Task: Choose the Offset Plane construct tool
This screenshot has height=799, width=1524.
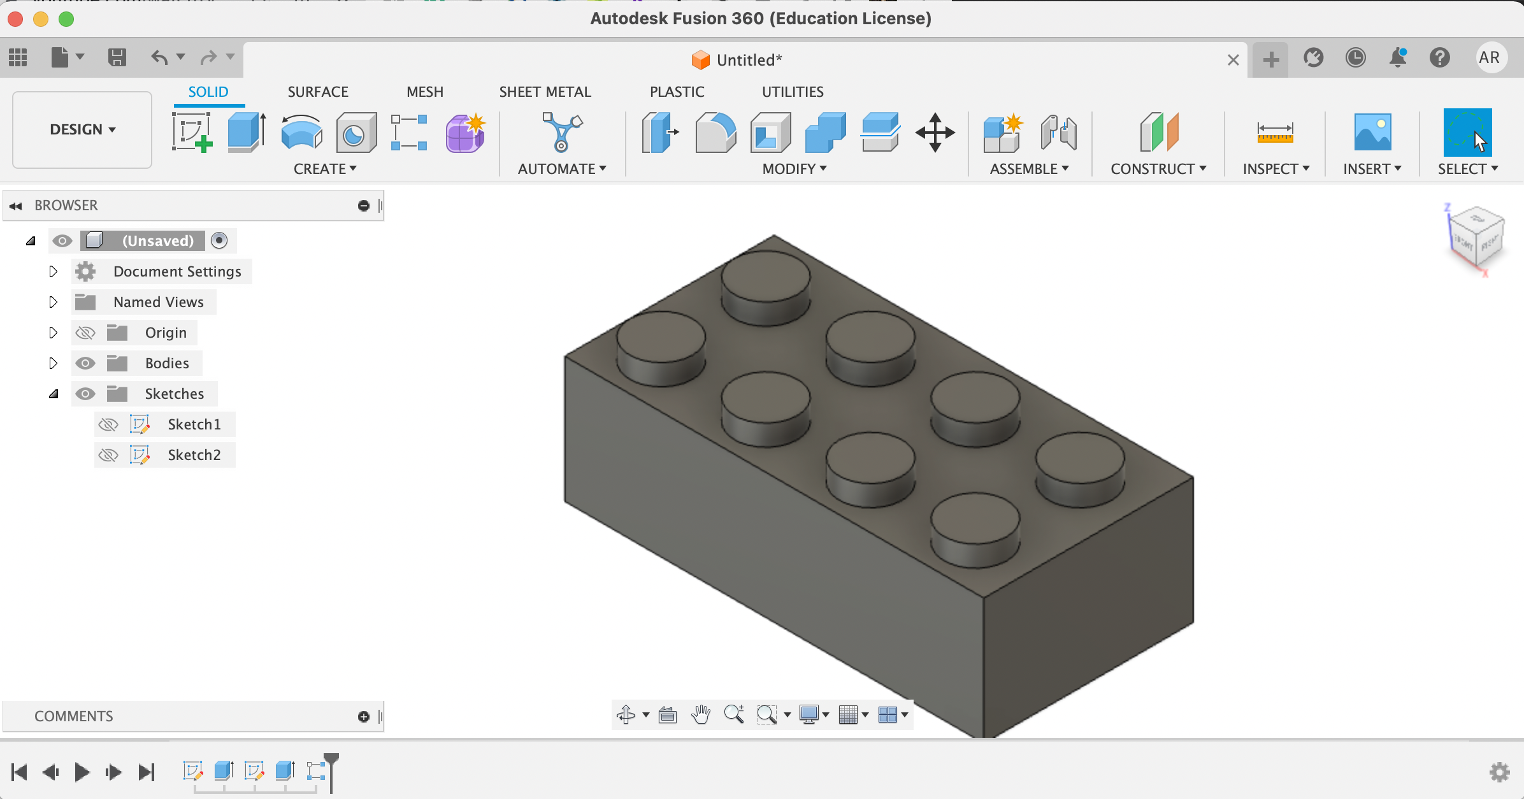Action: (1159, 132)
